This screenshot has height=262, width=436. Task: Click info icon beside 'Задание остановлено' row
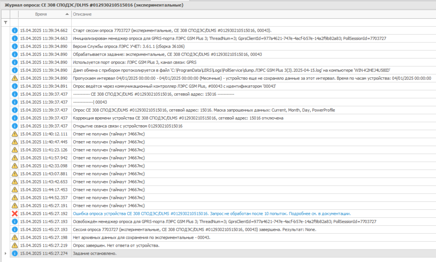click(x=14, y=254)
